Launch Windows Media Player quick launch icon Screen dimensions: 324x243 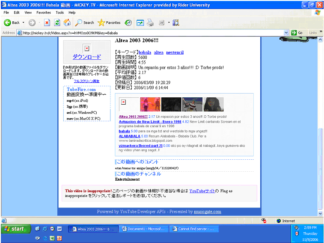click(x=52, y=229)
